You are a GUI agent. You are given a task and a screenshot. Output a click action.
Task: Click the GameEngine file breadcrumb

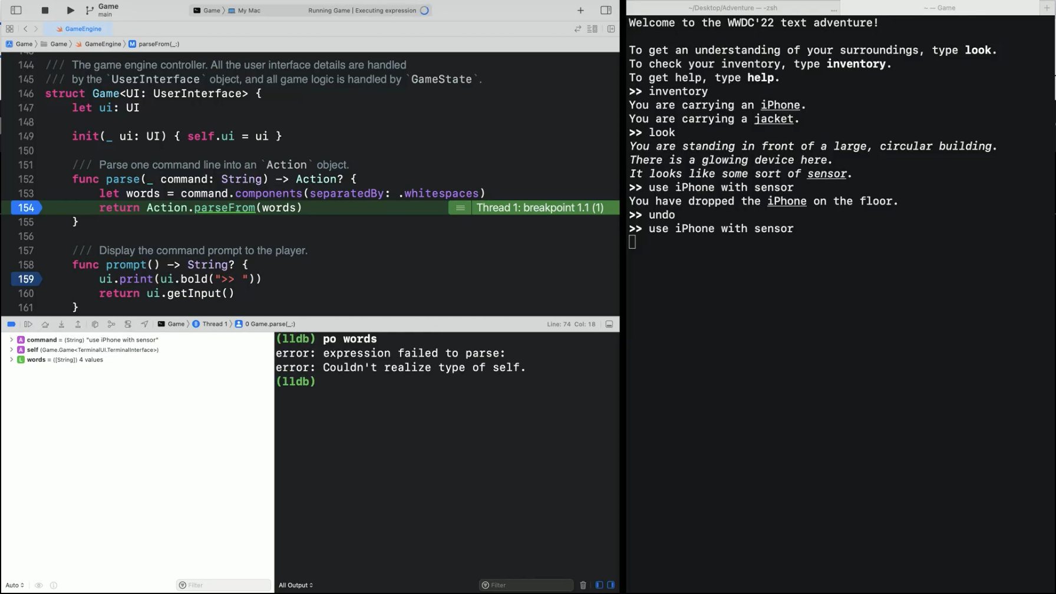click(x=98, y=44)
